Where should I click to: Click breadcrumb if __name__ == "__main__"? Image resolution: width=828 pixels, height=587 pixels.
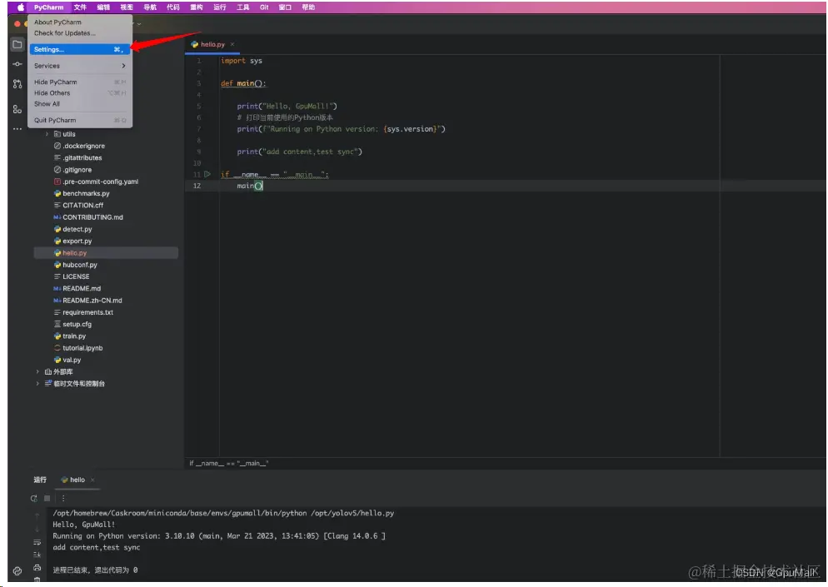(x=228, y=464)
